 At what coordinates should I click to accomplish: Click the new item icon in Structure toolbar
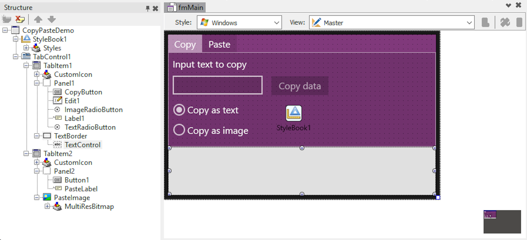pos(6,19)
